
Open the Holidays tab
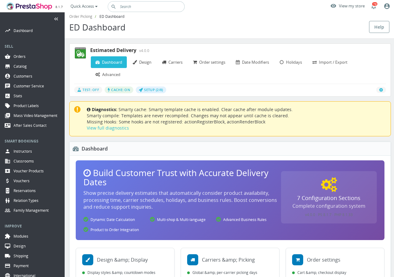pos(291,62)
